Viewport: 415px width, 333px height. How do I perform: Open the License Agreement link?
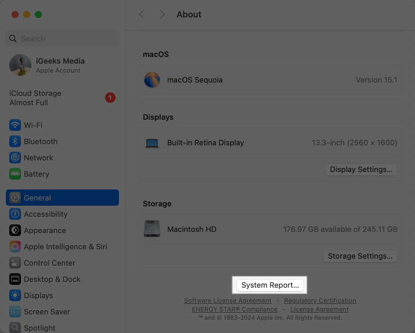[319, 309]
